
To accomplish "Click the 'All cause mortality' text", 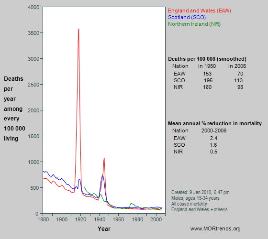I will [x=189, y=204].
